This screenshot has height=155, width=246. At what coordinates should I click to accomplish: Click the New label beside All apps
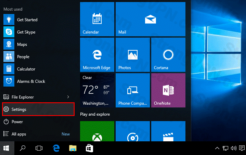click(66, 134)
